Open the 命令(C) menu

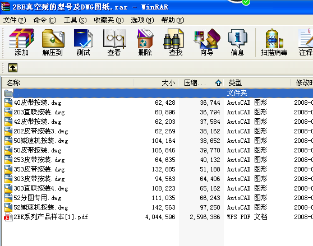[x=45, y=20]
